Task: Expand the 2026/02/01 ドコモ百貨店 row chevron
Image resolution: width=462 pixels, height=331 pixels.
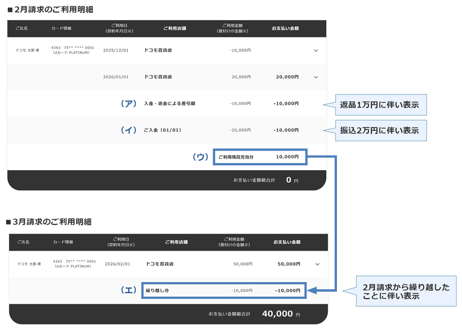Action: tap(317, 264)
